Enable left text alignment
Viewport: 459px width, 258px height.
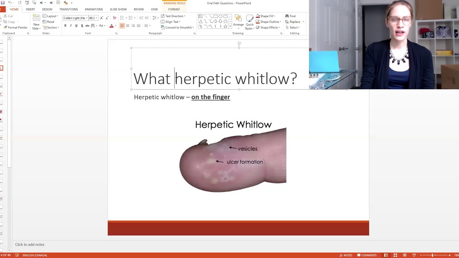(x=122, y=26)
